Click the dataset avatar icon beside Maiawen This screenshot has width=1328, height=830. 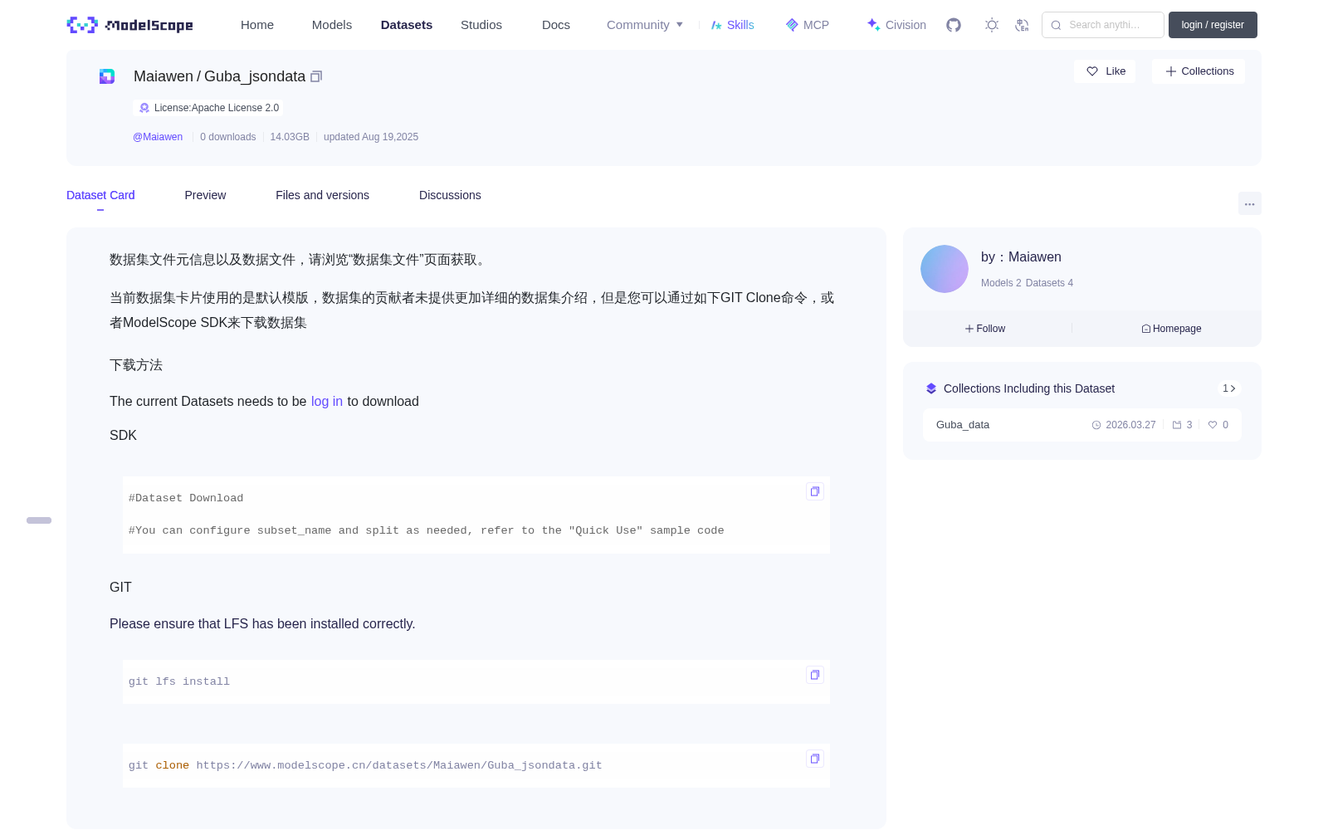(107, 76)
